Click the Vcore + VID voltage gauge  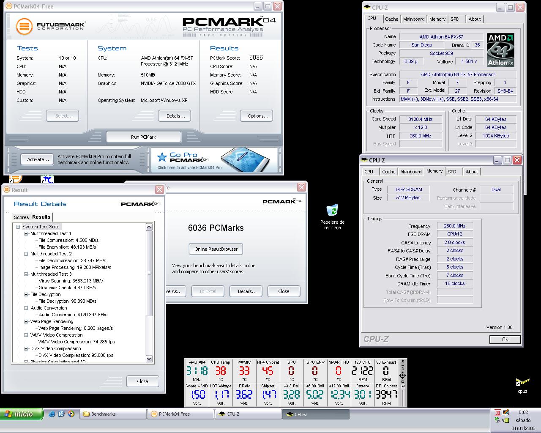coord(197,395)
